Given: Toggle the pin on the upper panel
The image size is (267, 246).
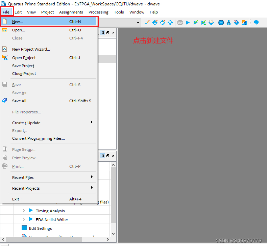Looking at the screenshot, I should click(x=102, y=33).
